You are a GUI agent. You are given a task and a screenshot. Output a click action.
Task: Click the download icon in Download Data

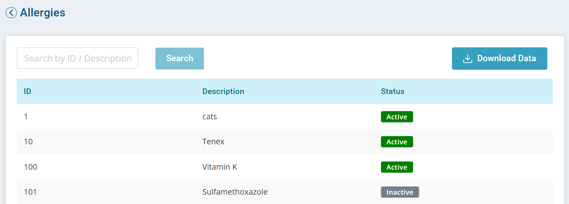[468, 59]
